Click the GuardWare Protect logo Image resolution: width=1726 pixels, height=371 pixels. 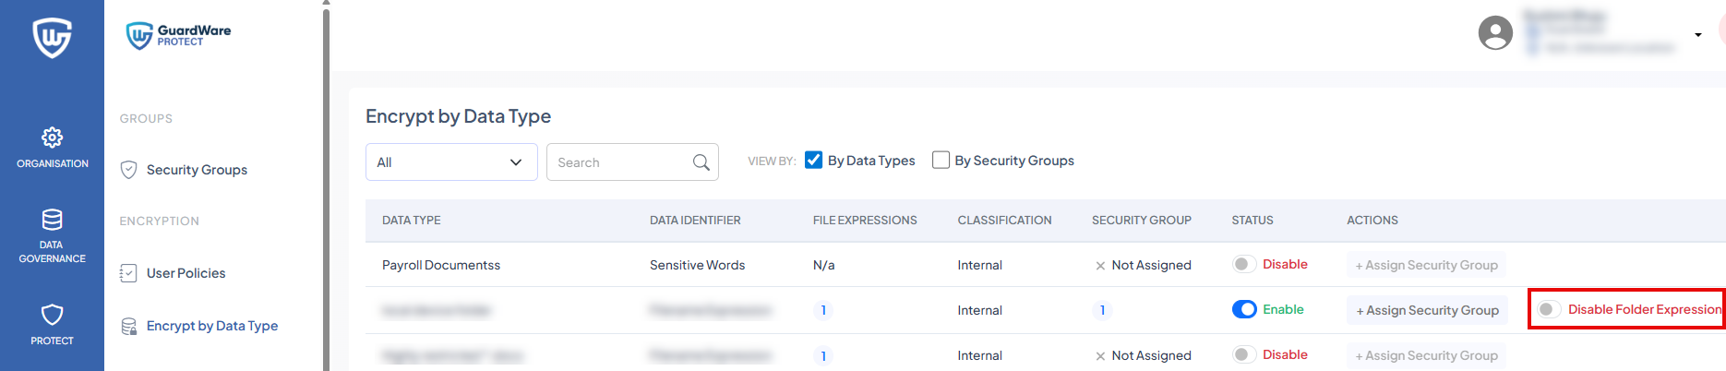click(179, 35)
